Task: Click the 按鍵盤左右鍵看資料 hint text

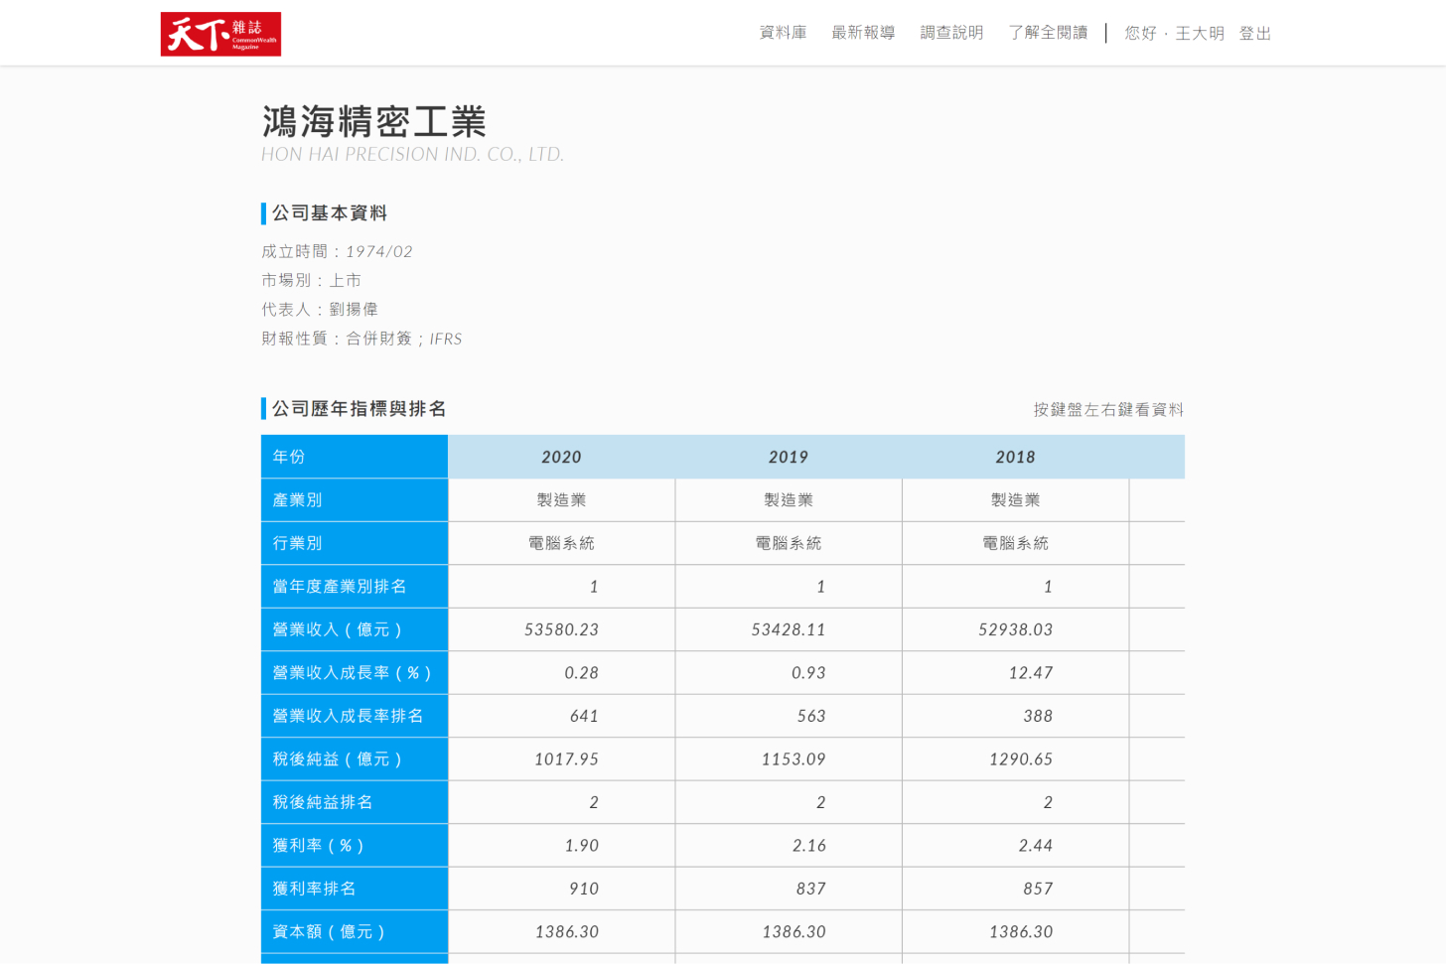Action: pyautogui.click(x=1108, y=410)
